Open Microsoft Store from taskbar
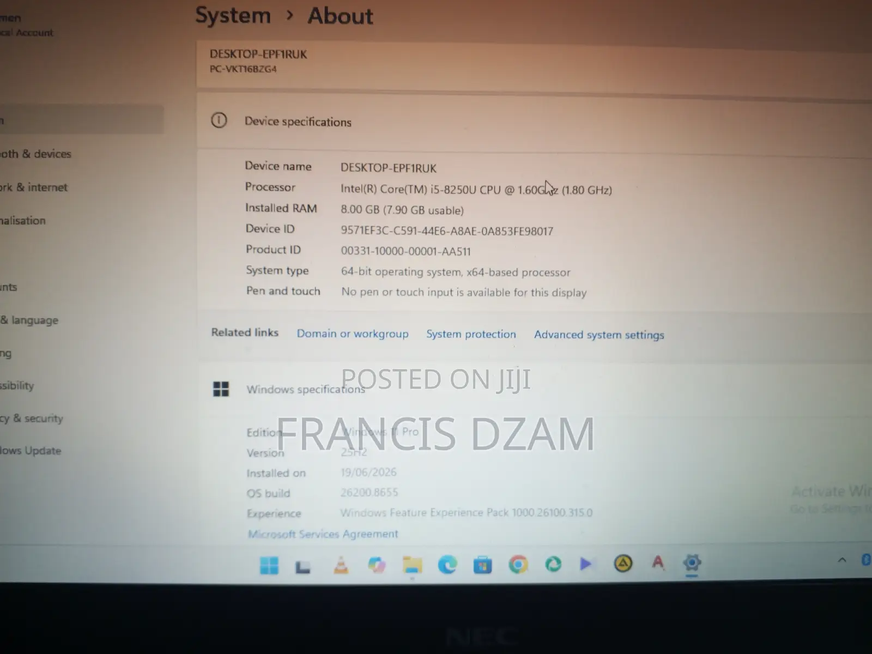 pos(482,565)
